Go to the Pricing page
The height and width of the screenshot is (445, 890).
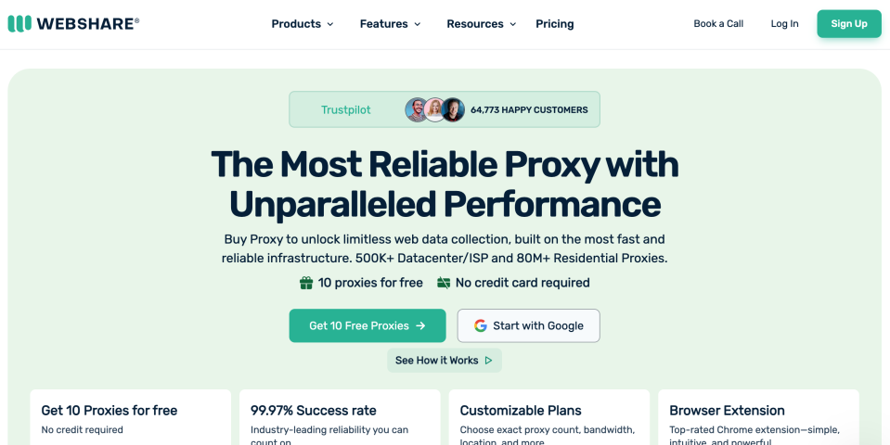(x=555, y=24)
